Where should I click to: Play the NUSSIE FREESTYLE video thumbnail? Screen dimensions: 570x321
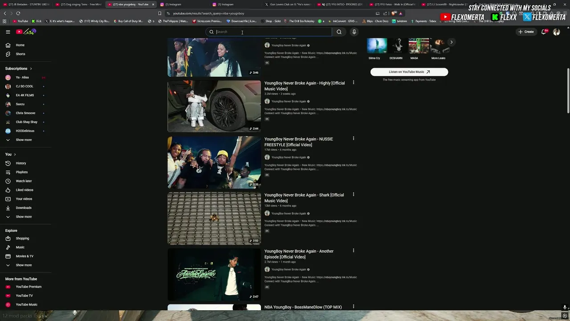click(214, 162)
